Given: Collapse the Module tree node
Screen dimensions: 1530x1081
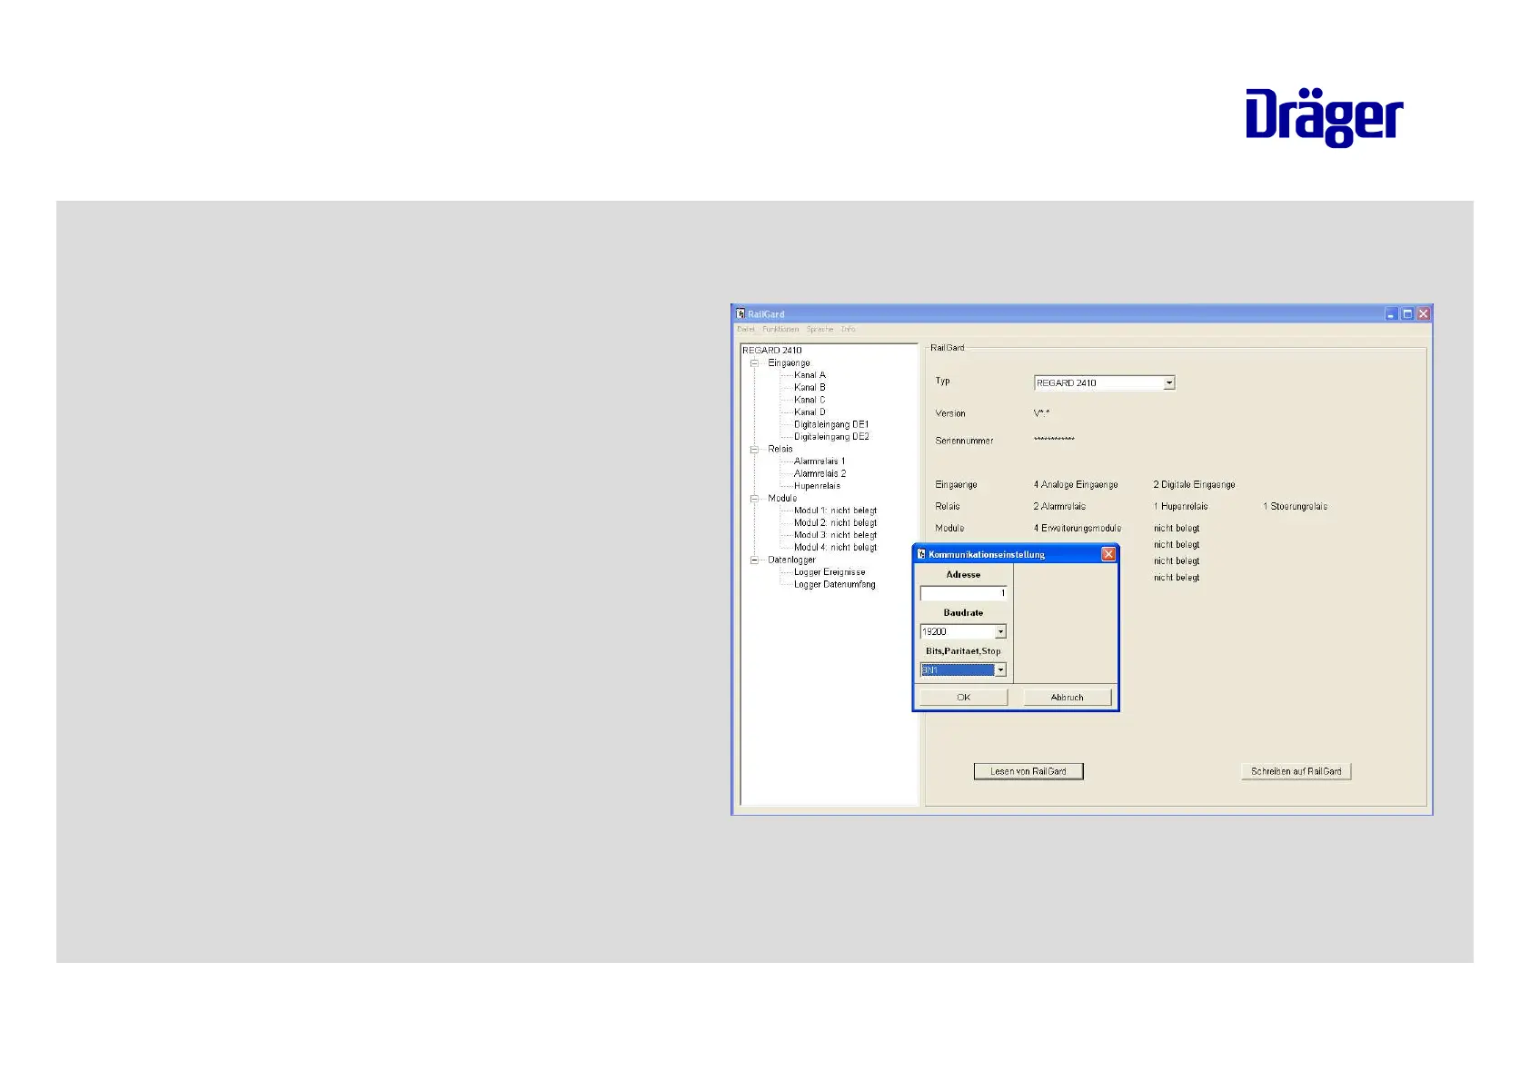Looking at the screenshot, I should point(754,499).
